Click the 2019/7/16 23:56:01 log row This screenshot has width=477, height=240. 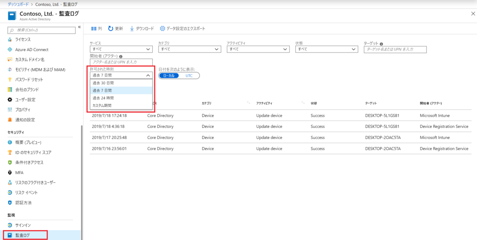point(280,148)
